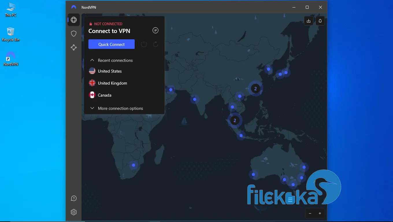Viewport: 393px width, 222px height.
Task: Connect to United Kingdom
Action: click(124, 83)
